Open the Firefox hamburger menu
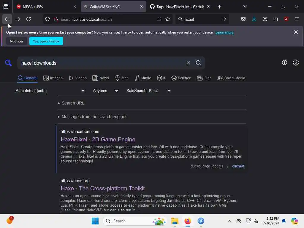The height and width of the screenshot is (228, 304). pos(297,19)
